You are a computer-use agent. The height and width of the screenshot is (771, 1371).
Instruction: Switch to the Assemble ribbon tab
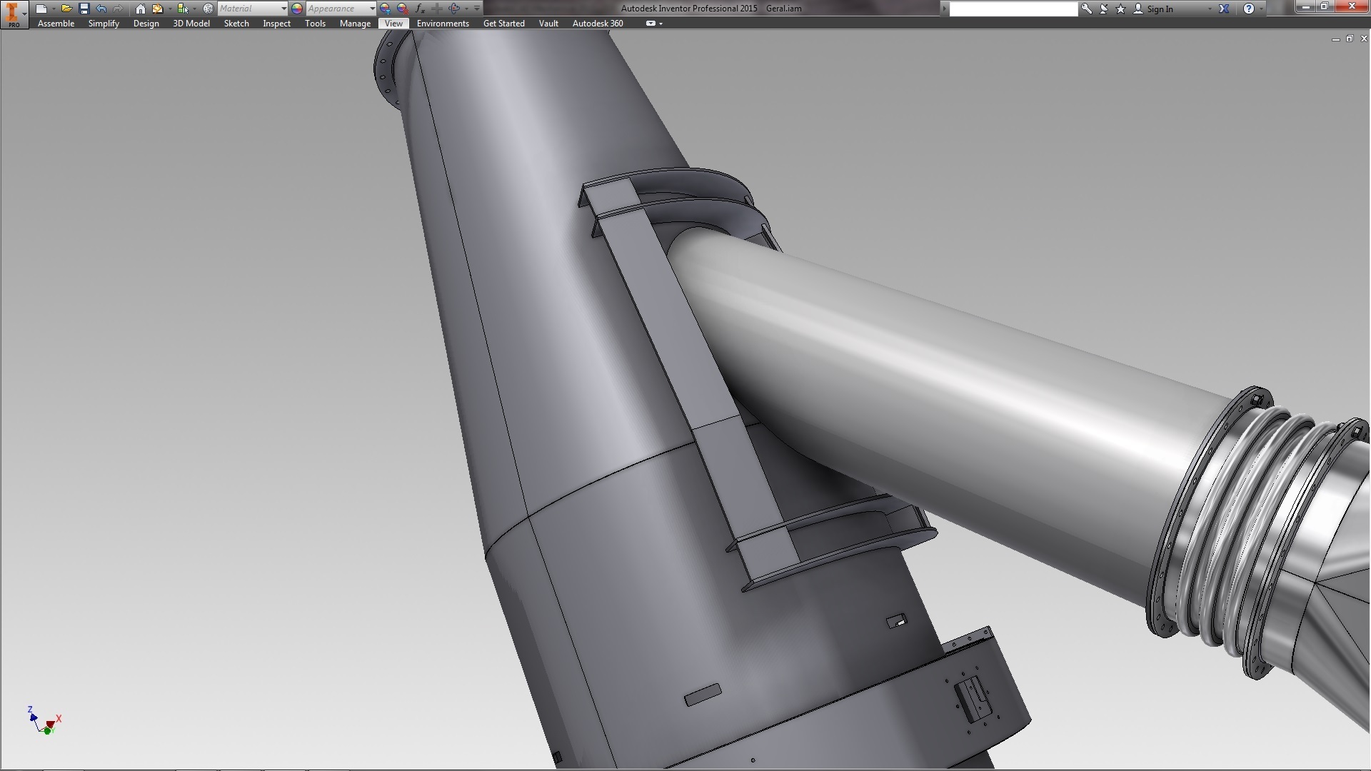tap(56, 24)
